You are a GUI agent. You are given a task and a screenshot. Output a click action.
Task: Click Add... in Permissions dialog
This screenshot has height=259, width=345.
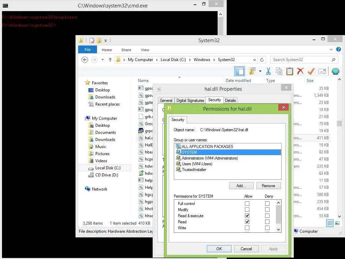tap(241, 186)
